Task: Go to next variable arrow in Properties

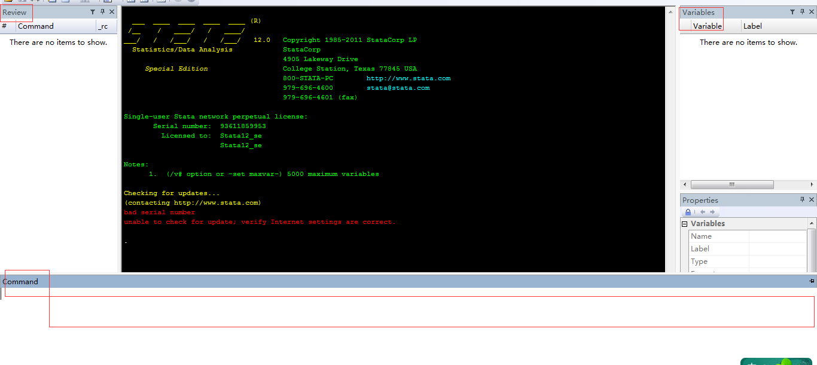Action: pos(712,212)
